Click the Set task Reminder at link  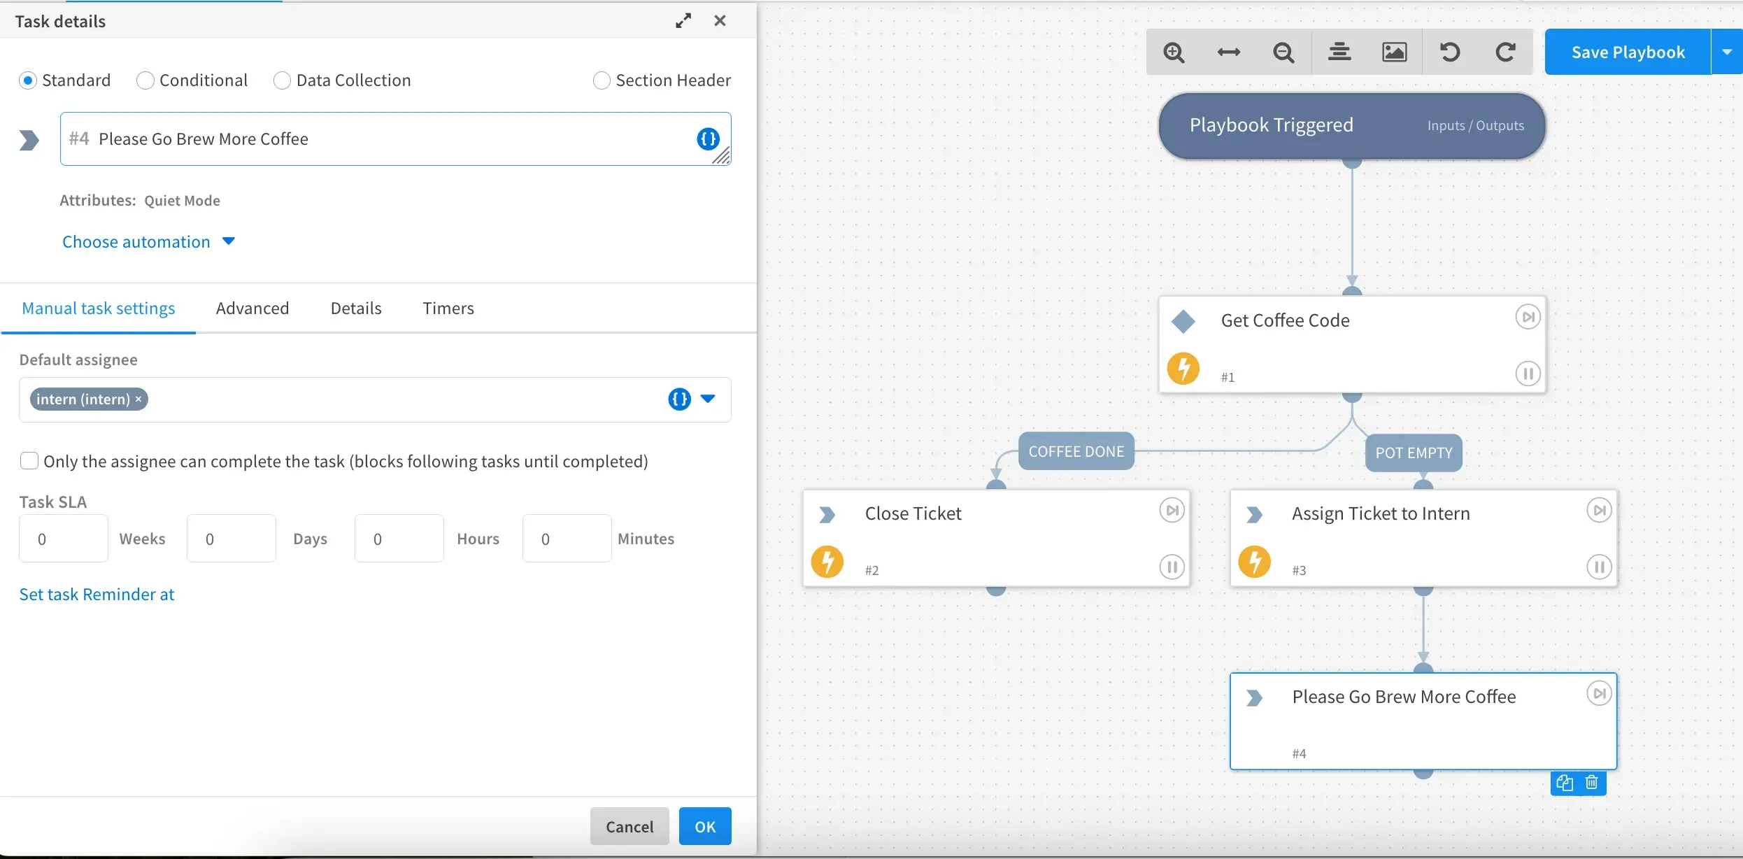tap(97, 593)
